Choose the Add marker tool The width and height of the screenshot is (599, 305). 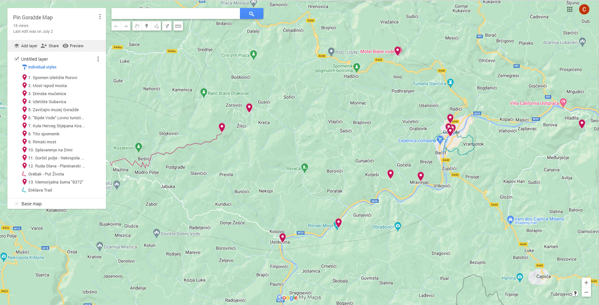[x=146, y=26]
